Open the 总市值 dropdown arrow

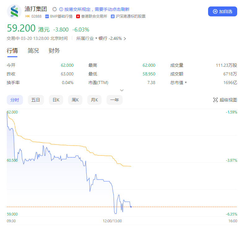[x=186, y=82]
